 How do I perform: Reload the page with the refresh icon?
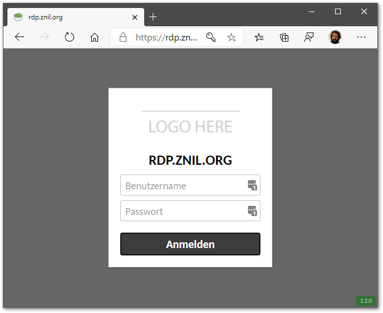point(70,38)
